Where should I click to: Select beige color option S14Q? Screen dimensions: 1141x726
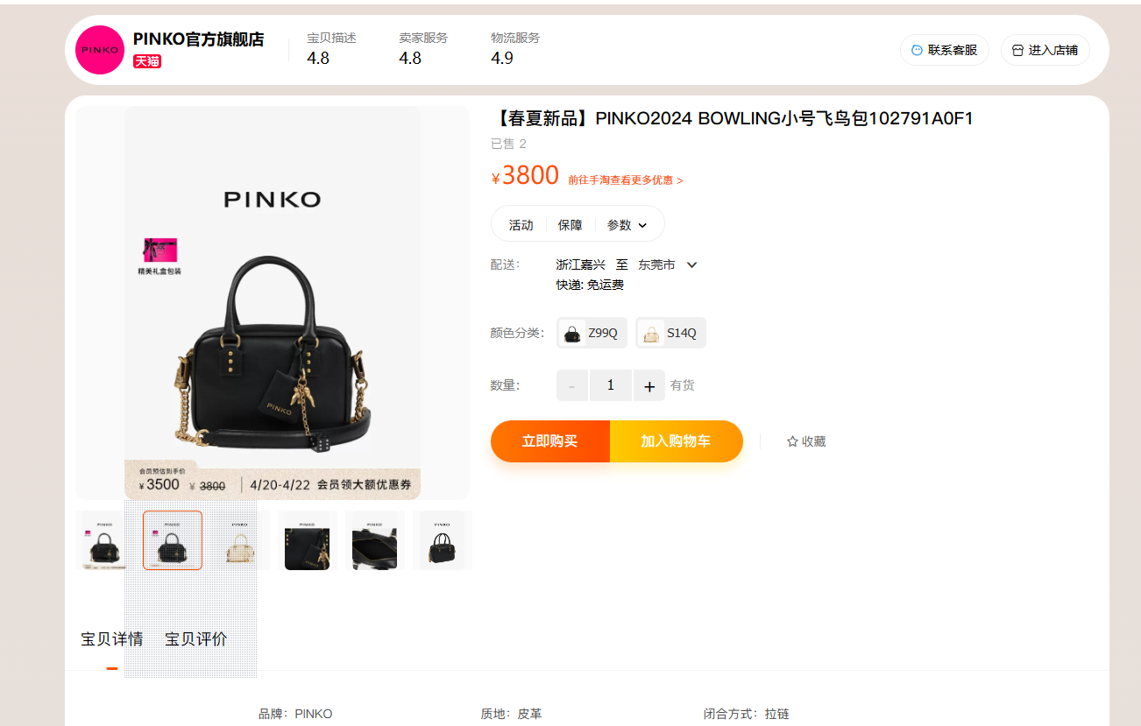(670, 333)
